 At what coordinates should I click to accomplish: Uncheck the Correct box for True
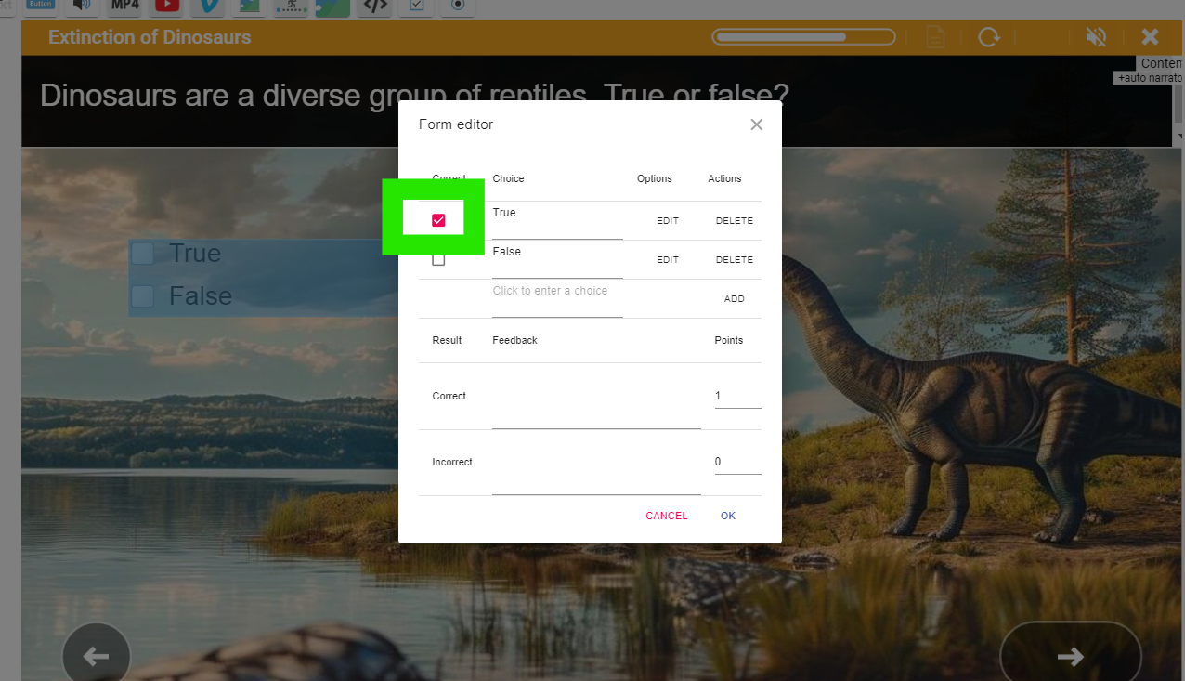coord(438,220)
